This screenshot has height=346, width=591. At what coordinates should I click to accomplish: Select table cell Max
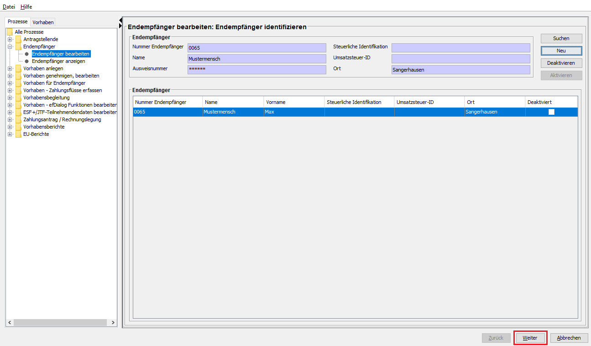294,112
